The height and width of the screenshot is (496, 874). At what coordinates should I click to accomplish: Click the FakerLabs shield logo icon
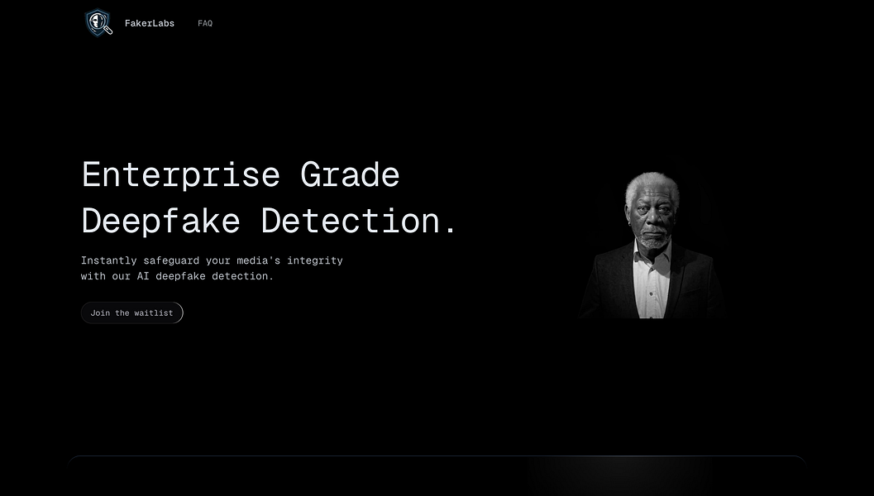point(98,23)
